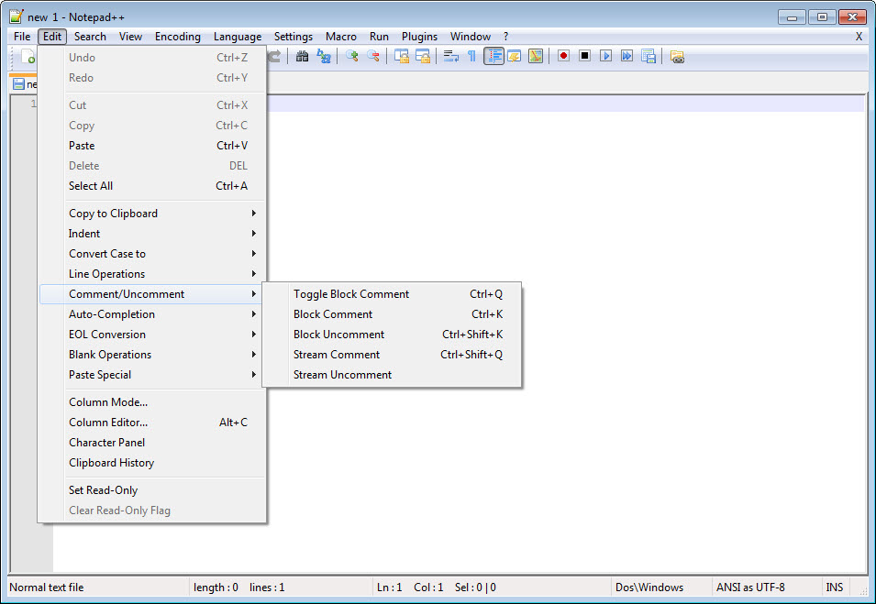Toggle Word Wrap toolbar icon
Screen dimensions: 876x604
click(451, 57)
